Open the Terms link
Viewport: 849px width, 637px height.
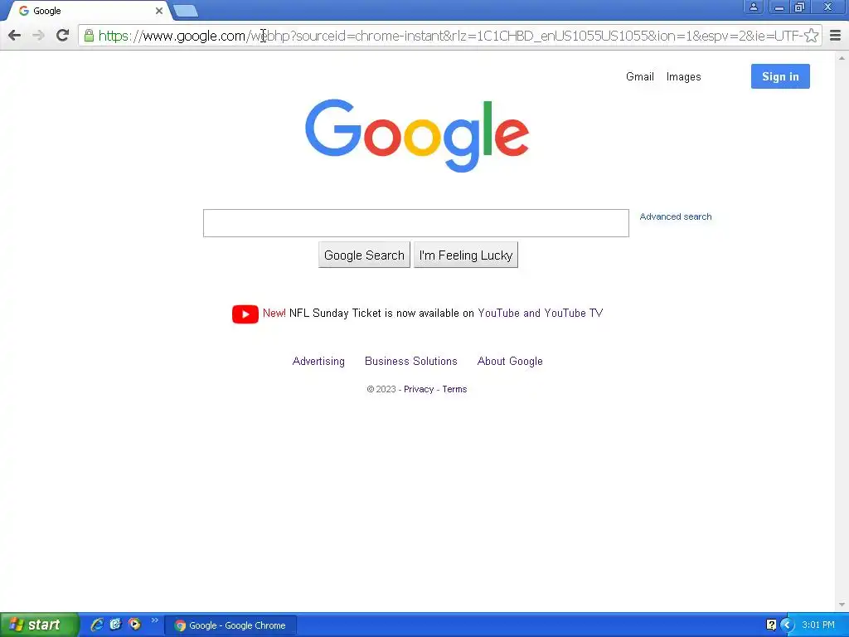pos(454,390)
